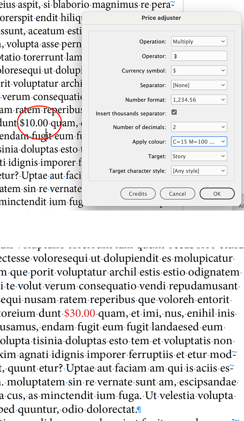
Task: Click the Cancel button
Action: pyautogui.click(x=177, y=194)
